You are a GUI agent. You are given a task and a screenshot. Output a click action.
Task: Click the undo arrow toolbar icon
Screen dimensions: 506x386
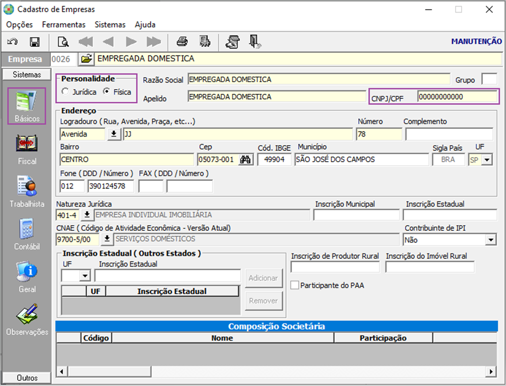coord(13,42)
